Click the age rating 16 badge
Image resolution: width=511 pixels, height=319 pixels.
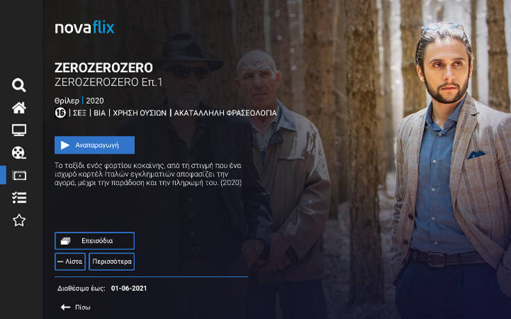coord(60,113)
